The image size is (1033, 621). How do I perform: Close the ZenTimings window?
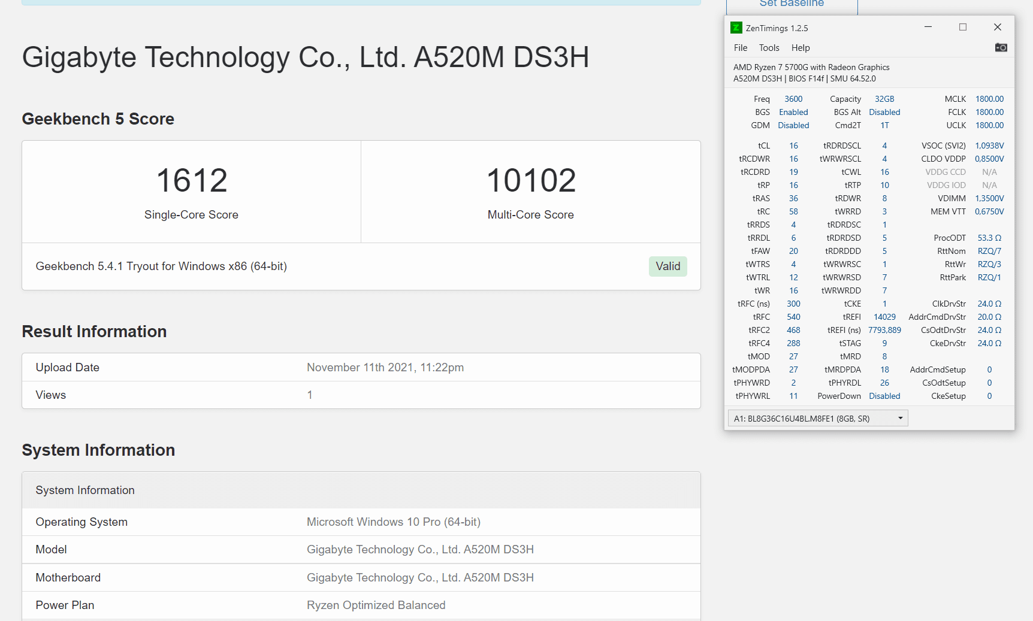click(998, 27)
